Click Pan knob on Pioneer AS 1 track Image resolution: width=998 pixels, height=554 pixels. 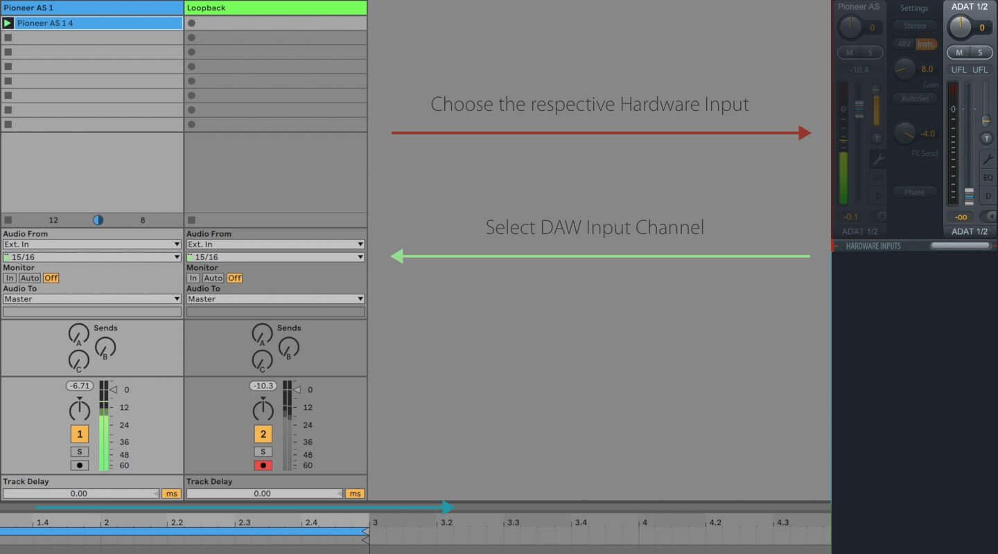click(80, 410)
